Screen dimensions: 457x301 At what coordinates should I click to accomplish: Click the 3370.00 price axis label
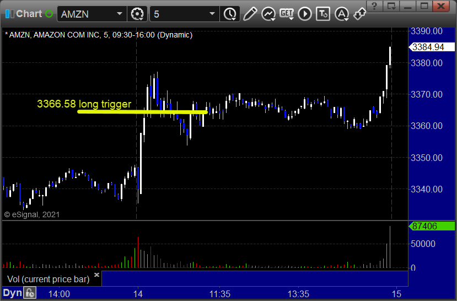(426, 94)
